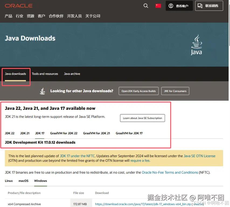
Task: Click Java cup icon beside Looking for other downloads
Action: coord(43,91)
